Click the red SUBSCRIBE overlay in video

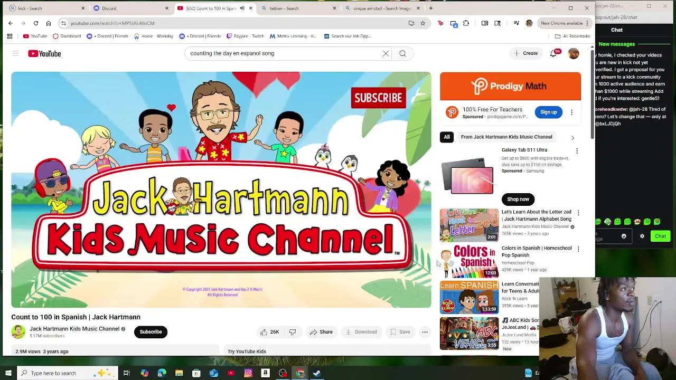(378, 98)
